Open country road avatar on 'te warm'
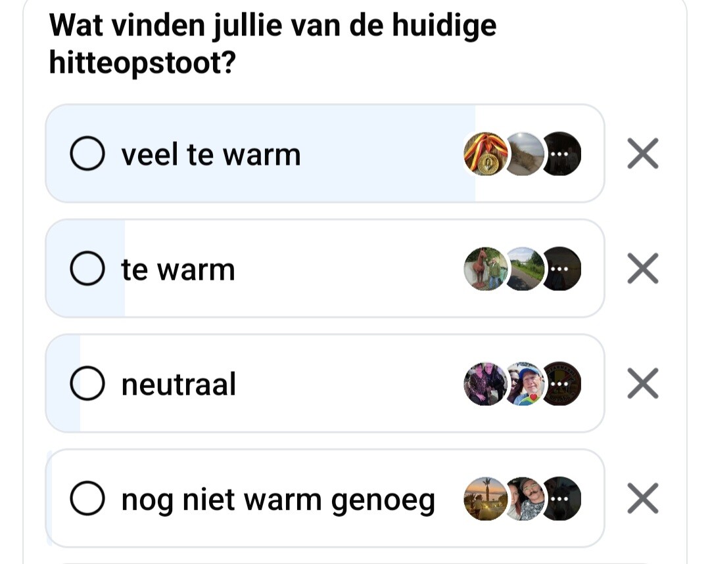Viewport: 710px width, 564px height. [x=525, y=269]
